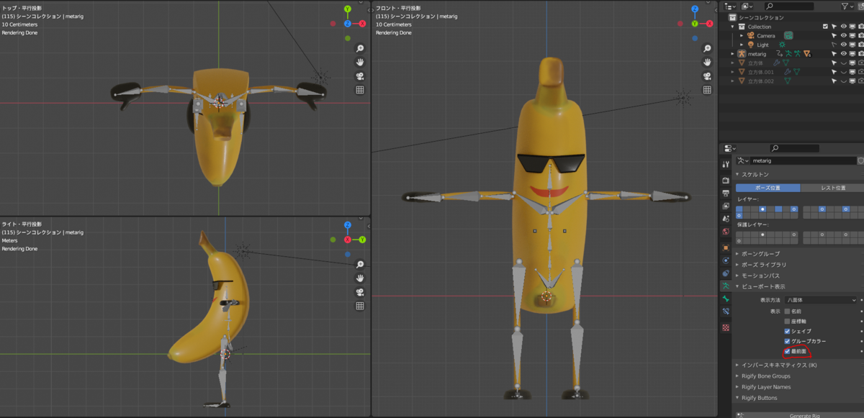The width and height of the screenshot is (864, 418).
Task: Click zoom icon in right orthographic viewport
Action: (x=360, y=264)
